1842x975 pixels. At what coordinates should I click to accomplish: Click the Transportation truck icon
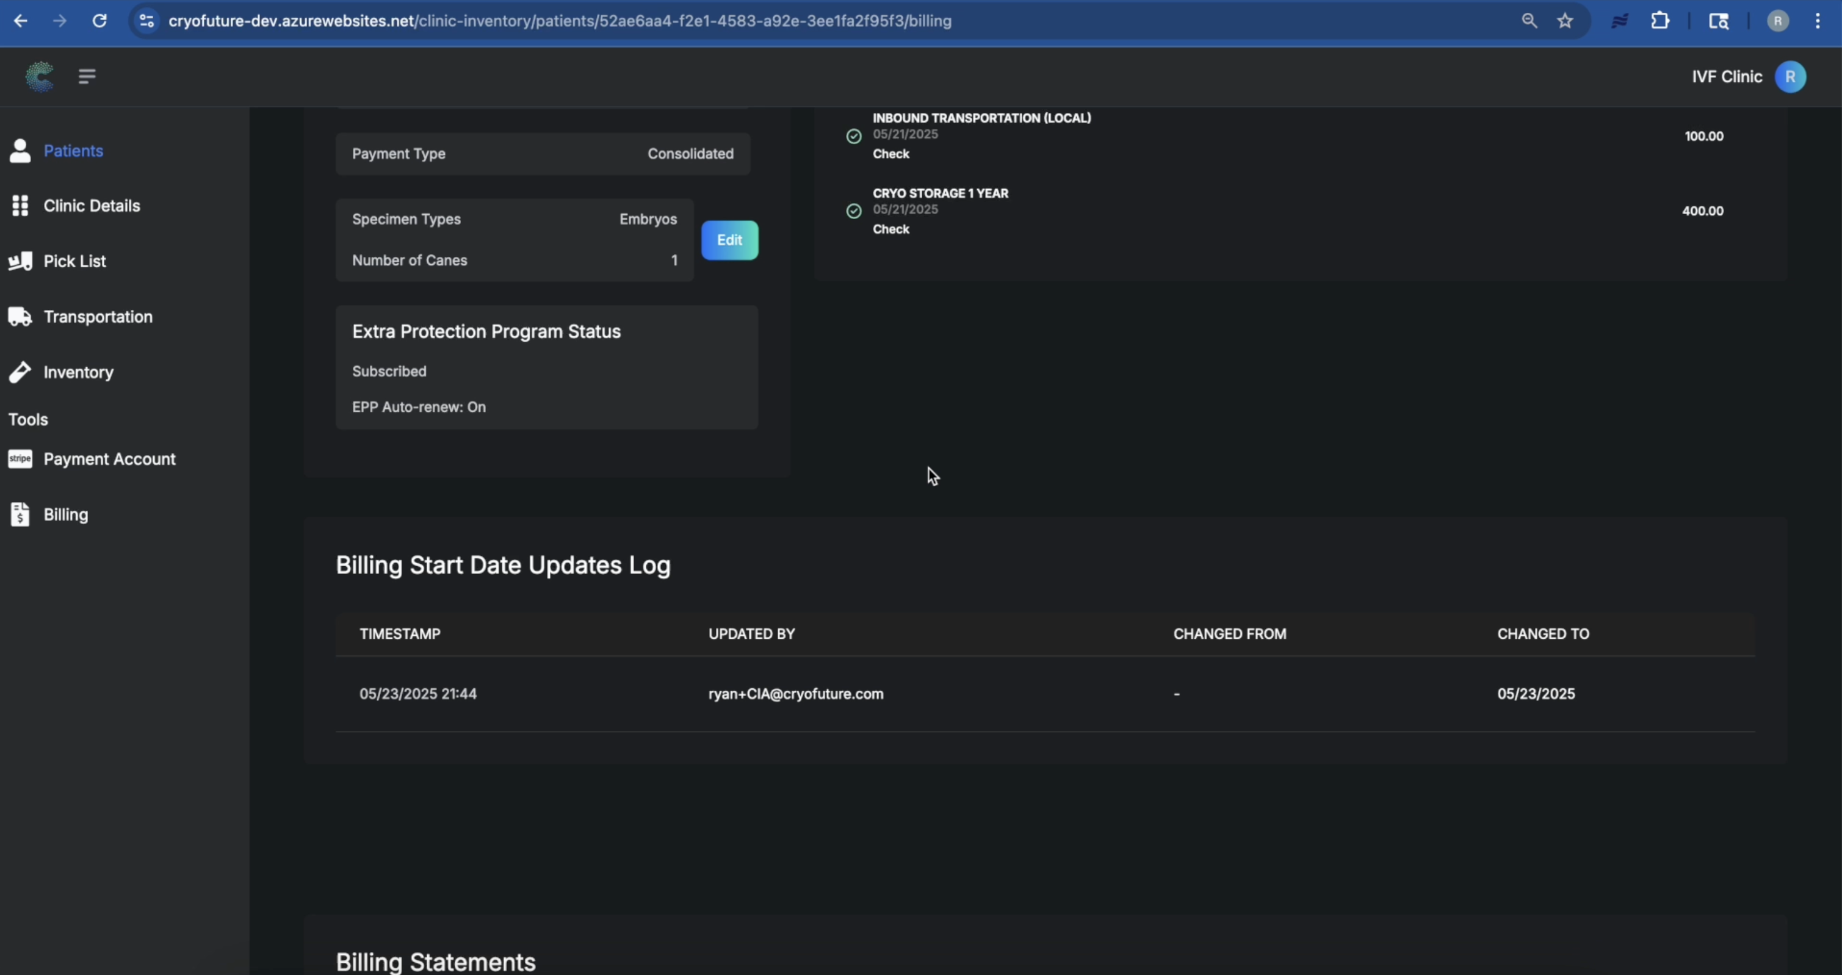coord(20,317)
